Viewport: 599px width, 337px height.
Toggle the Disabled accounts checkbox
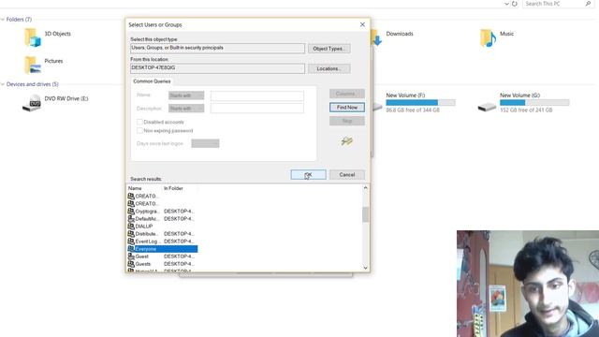[x=139, y=122]
